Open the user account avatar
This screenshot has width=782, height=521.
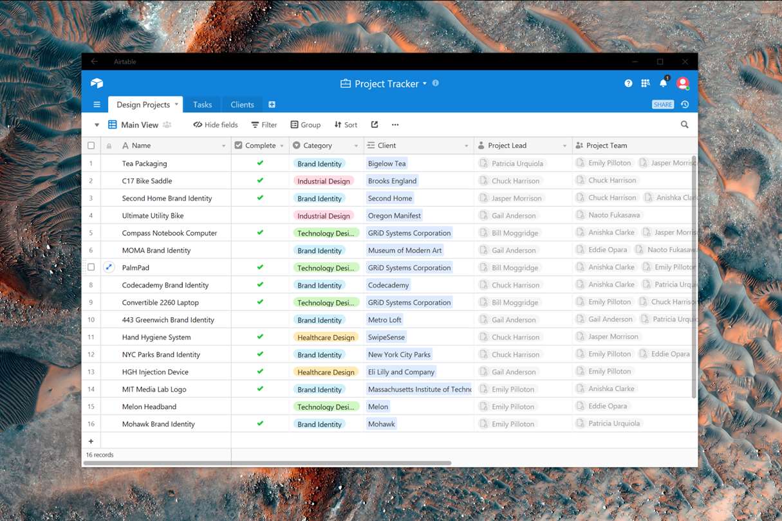[x=683, y=83]
